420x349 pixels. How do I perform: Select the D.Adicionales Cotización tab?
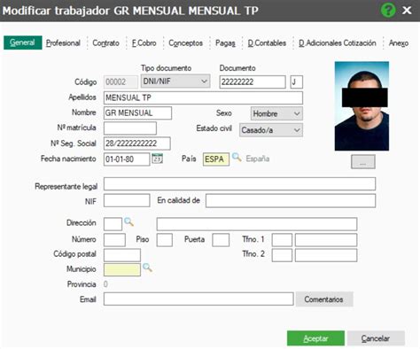coord(338,43)
